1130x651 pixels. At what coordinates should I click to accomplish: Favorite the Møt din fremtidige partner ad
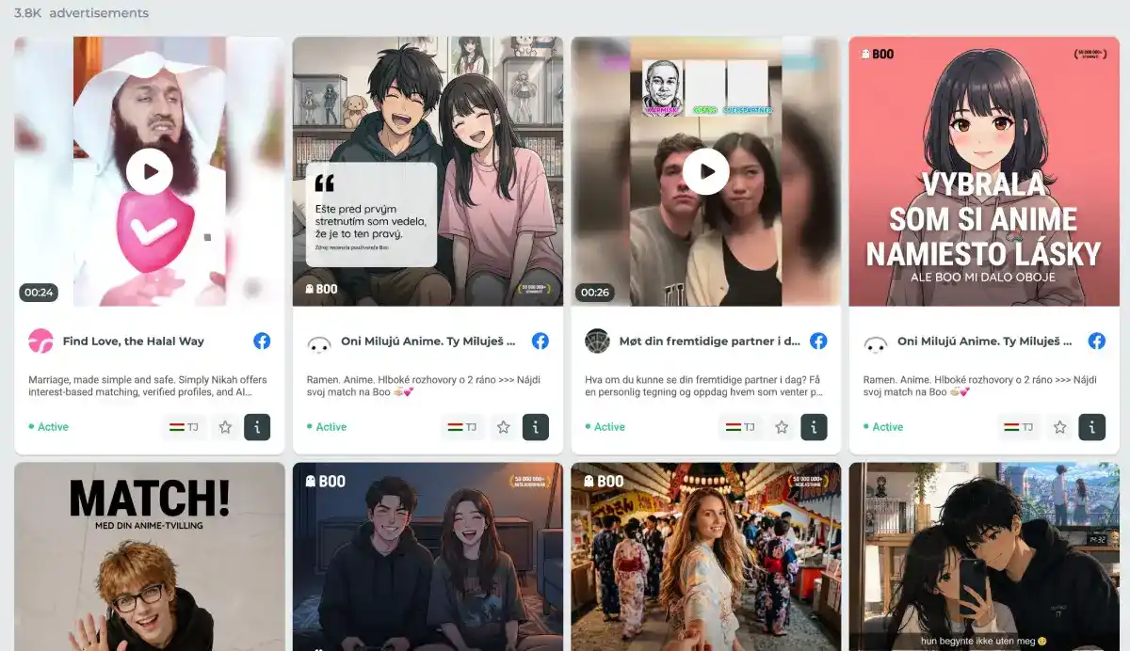pos(782,427)
